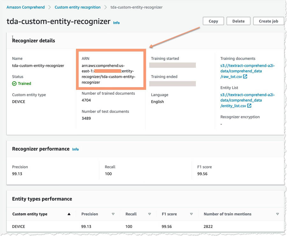Click external link icon next to entity_list.csv
This screenshot has height=236, width=287.
tap(249, 106)
